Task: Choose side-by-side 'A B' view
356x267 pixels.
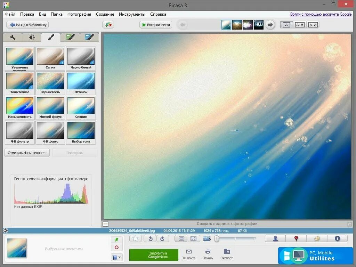Action: click(300, 25)
